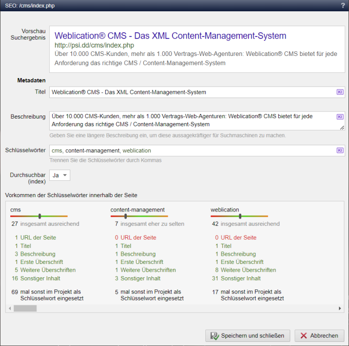This screenshot has width=349, height=346.
Task: Click the preview description snippet text
Action: tap(196, 59)
